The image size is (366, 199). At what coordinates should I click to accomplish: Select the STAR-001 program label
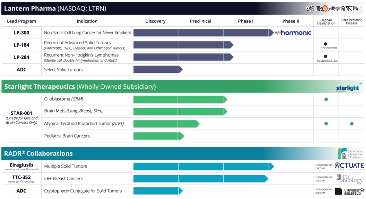21,113
